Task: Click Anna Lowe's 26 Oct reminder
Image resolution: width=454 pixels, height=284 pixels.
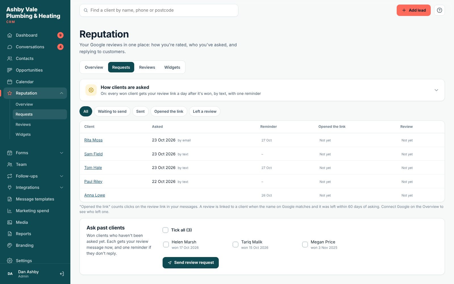Action: tap(267, 195)
